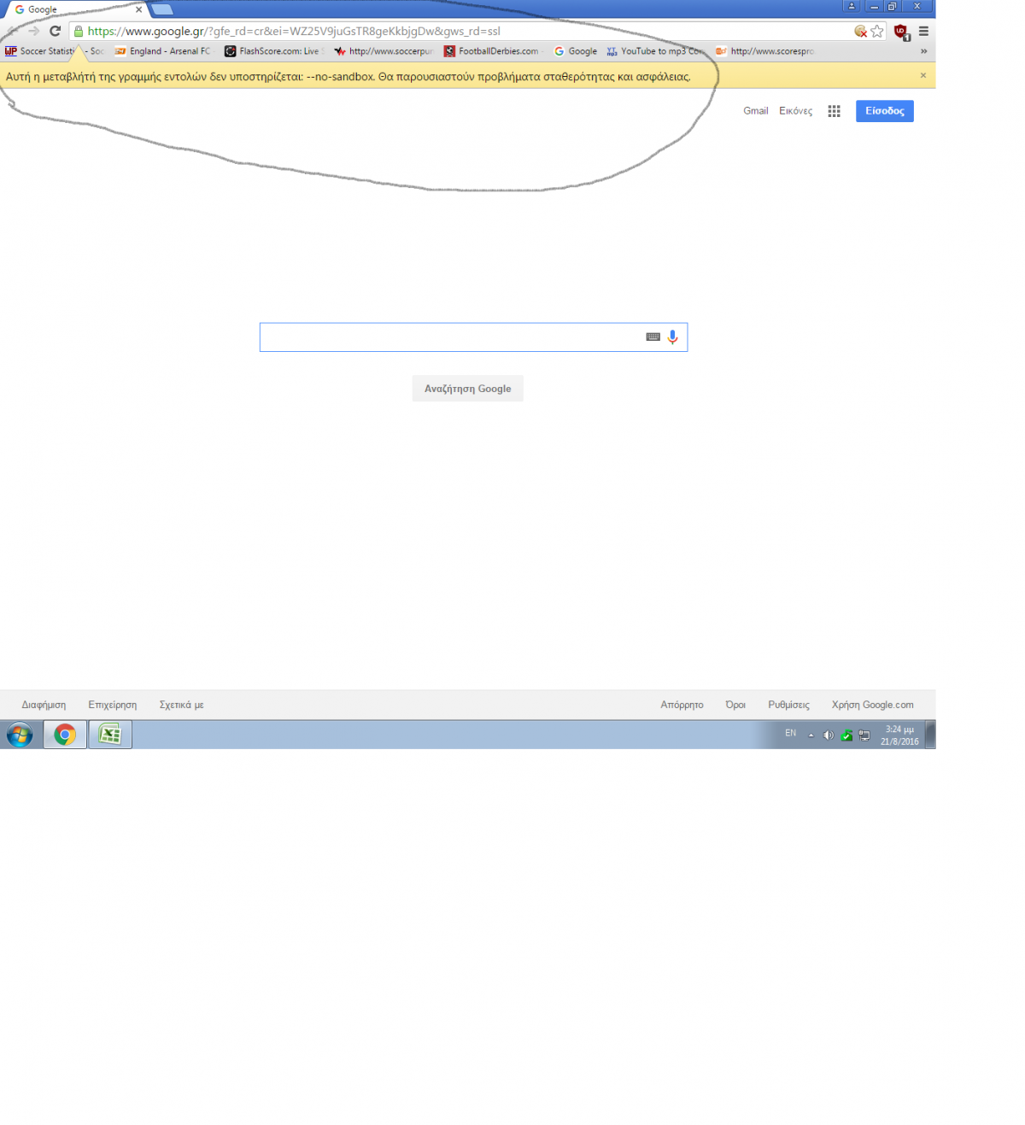This screenshot has height=1125, width=1025.
Task: Open the Σχετικά με footer link
Action: [181, 705]
